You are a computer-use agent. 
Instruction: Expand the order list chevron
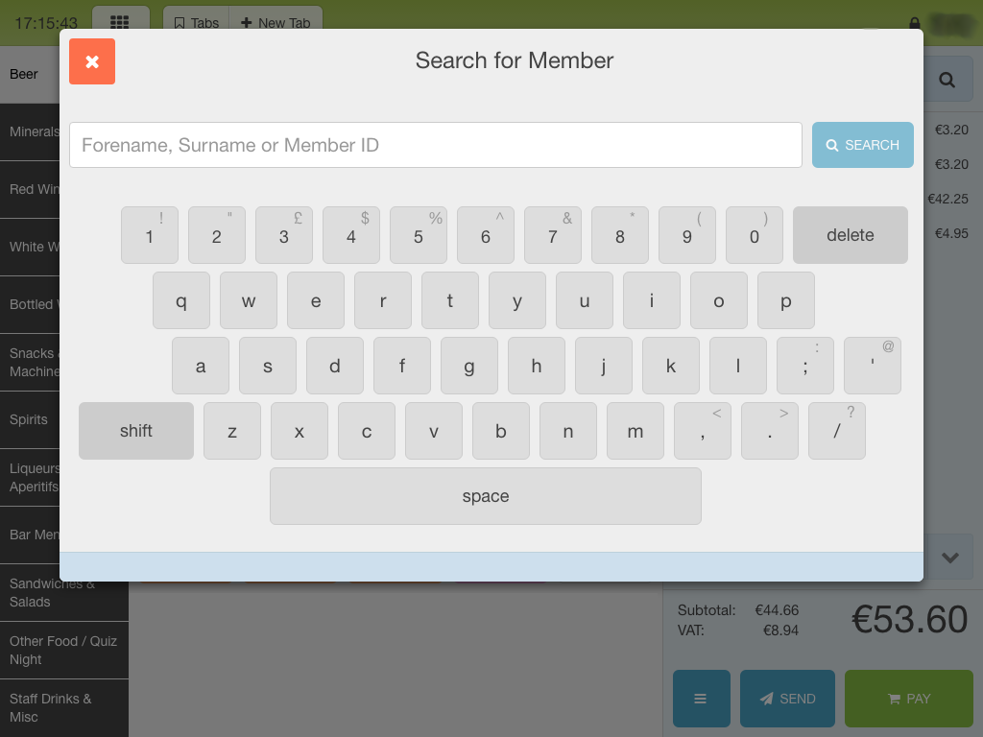(x=949, y=558)
